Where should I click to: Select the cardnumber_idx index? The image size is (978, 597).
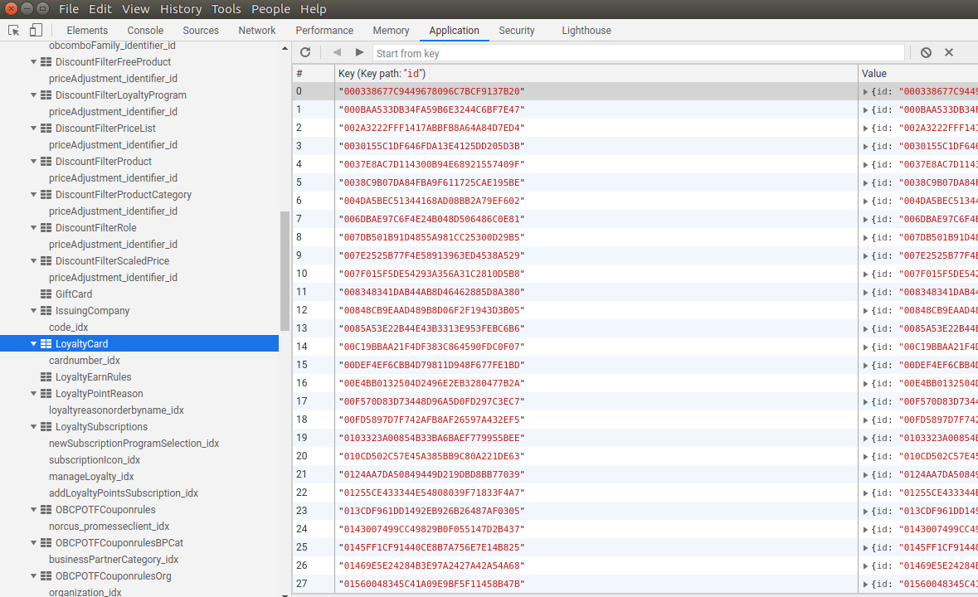coord(85,361)
